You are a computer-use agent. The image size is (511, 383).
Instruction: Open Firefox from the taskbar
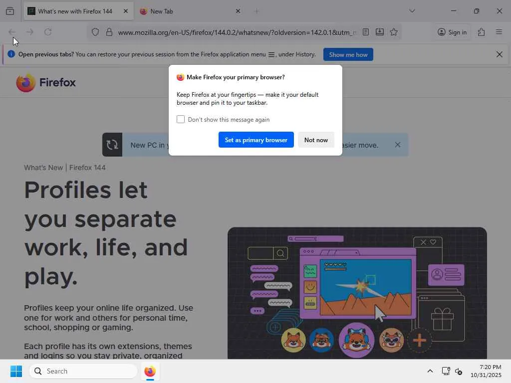[150, 371]
